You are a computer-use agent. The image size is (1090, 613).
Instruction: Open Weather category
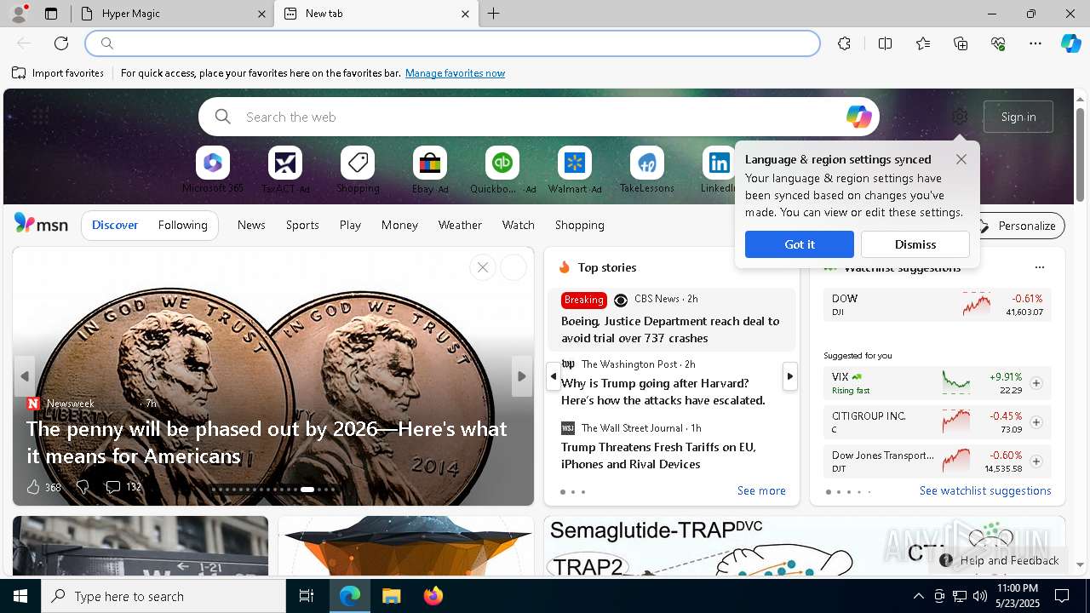[x=460, y=225]
